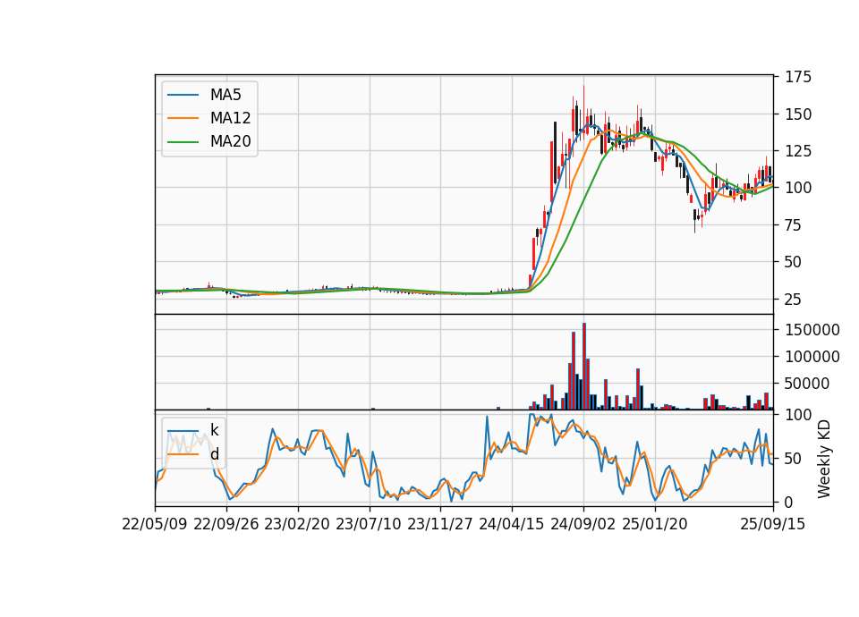The width and height of the screenshot is (859, 617).
Task: Click the 100000 volume axis label
Action: [812, 357]
